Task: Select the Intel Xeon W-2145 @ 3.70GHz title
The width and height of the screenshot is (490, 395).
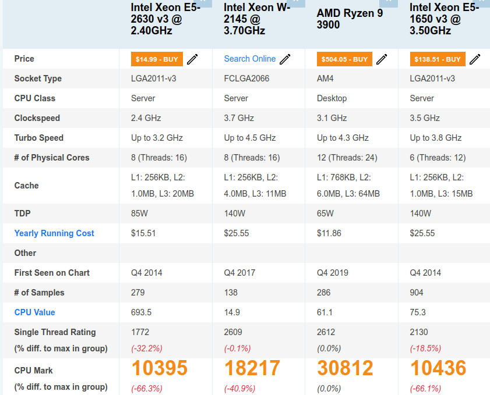Action: [x=257, y=19]
